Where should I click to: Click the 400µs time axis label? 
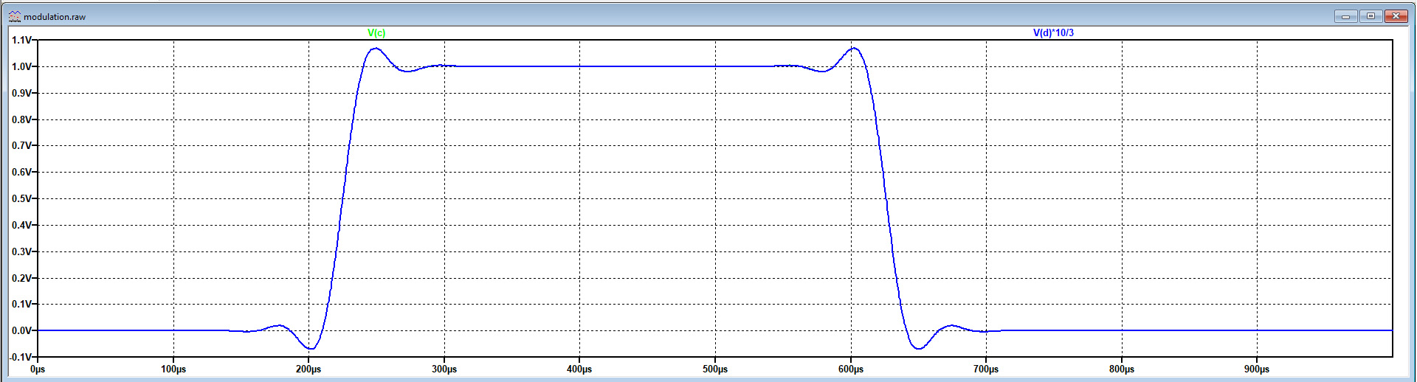click(579, 369)
